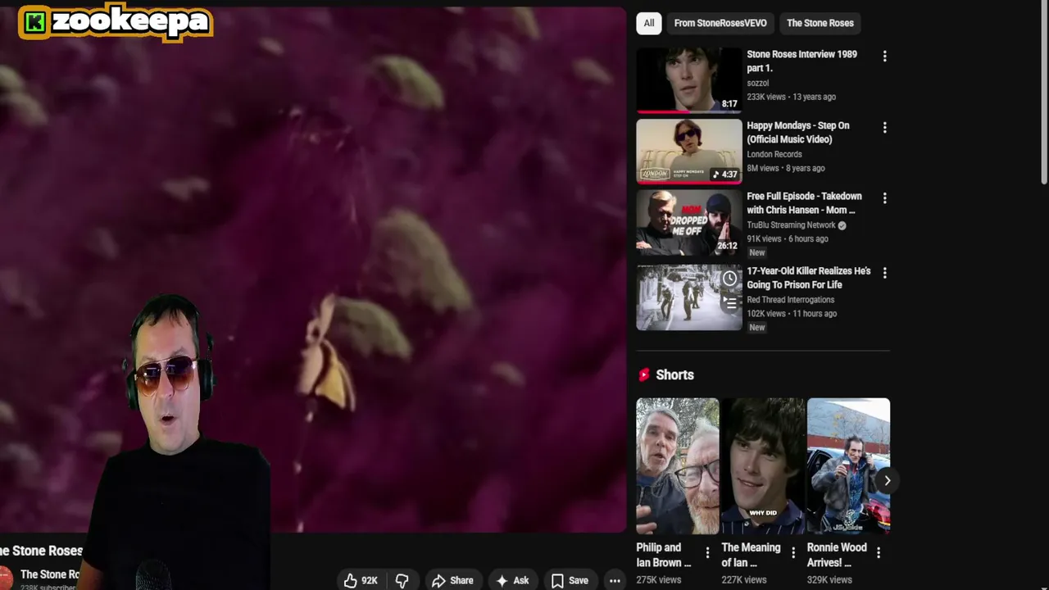This screenshot has width=1049, height=590.
Task: Select From StoneRosesVEVO filter chip
Action: point(720,23)
